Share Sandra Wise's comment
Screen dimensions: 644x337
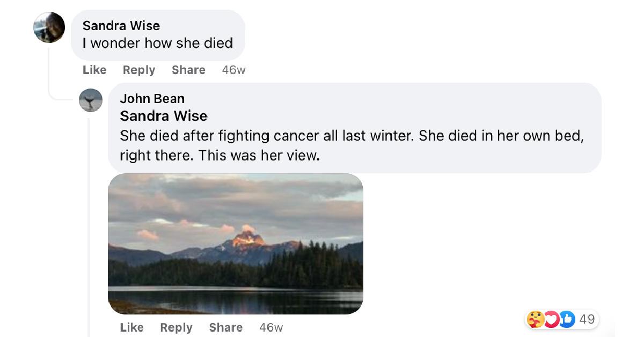click(188, 70)
